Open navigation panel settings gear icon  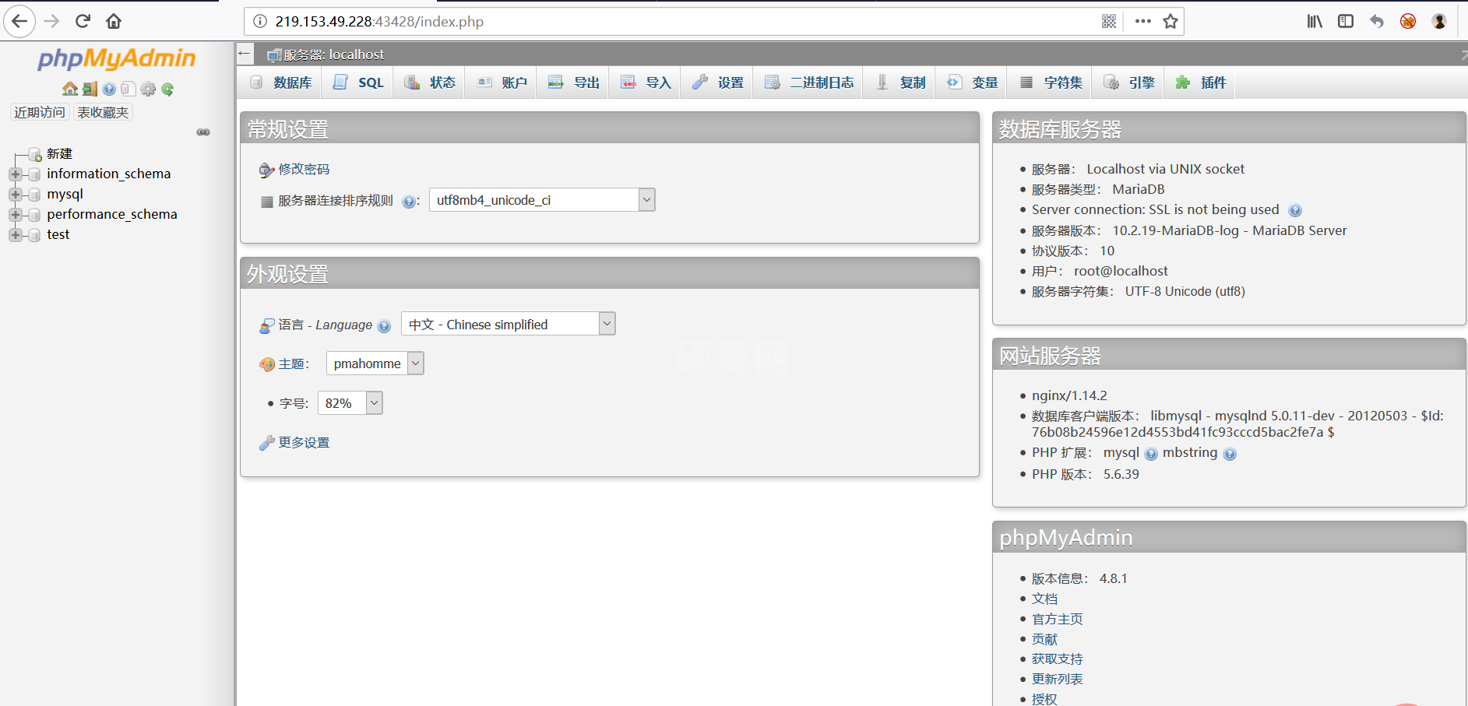point(148,89)
